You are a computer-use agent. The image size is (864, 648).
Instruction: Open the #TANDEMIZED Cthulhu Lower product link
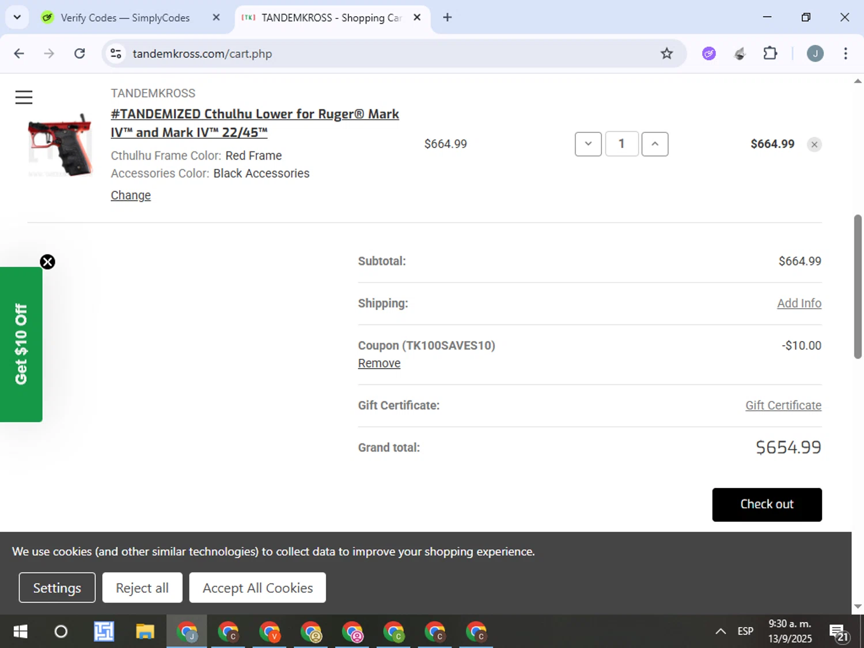(x=255, y=123)
